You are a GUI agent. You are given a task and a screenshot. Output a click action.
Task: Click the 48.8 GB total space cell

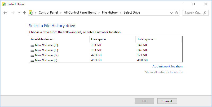coord(142,60)
